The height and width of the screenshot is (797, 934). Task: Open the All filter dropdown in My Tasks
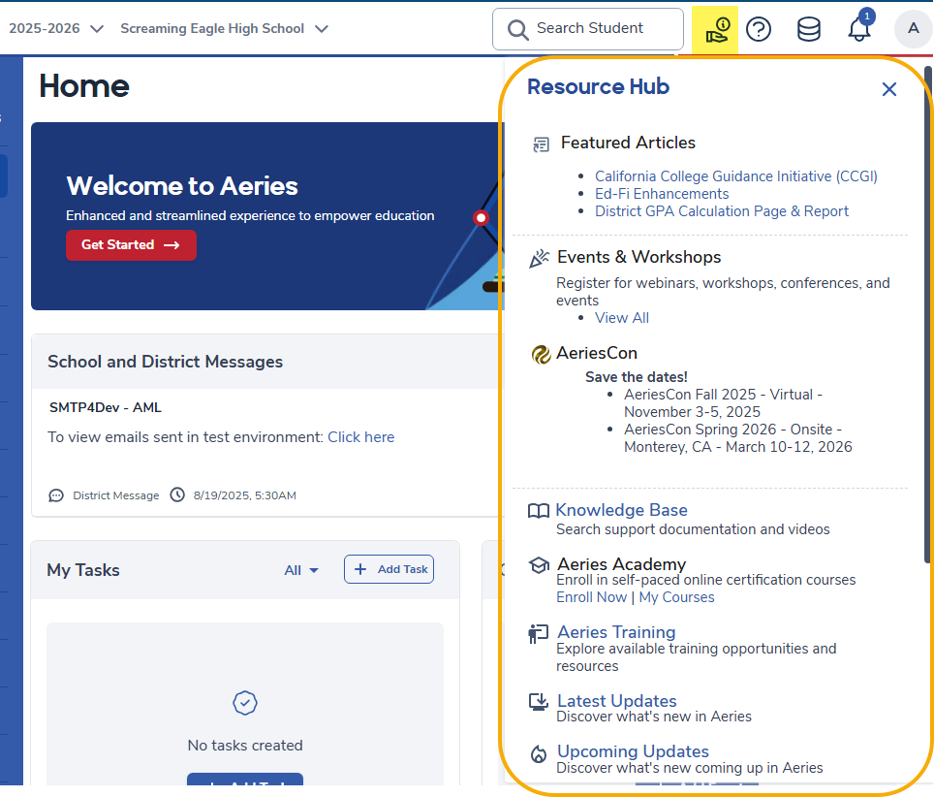click(301, 570)
